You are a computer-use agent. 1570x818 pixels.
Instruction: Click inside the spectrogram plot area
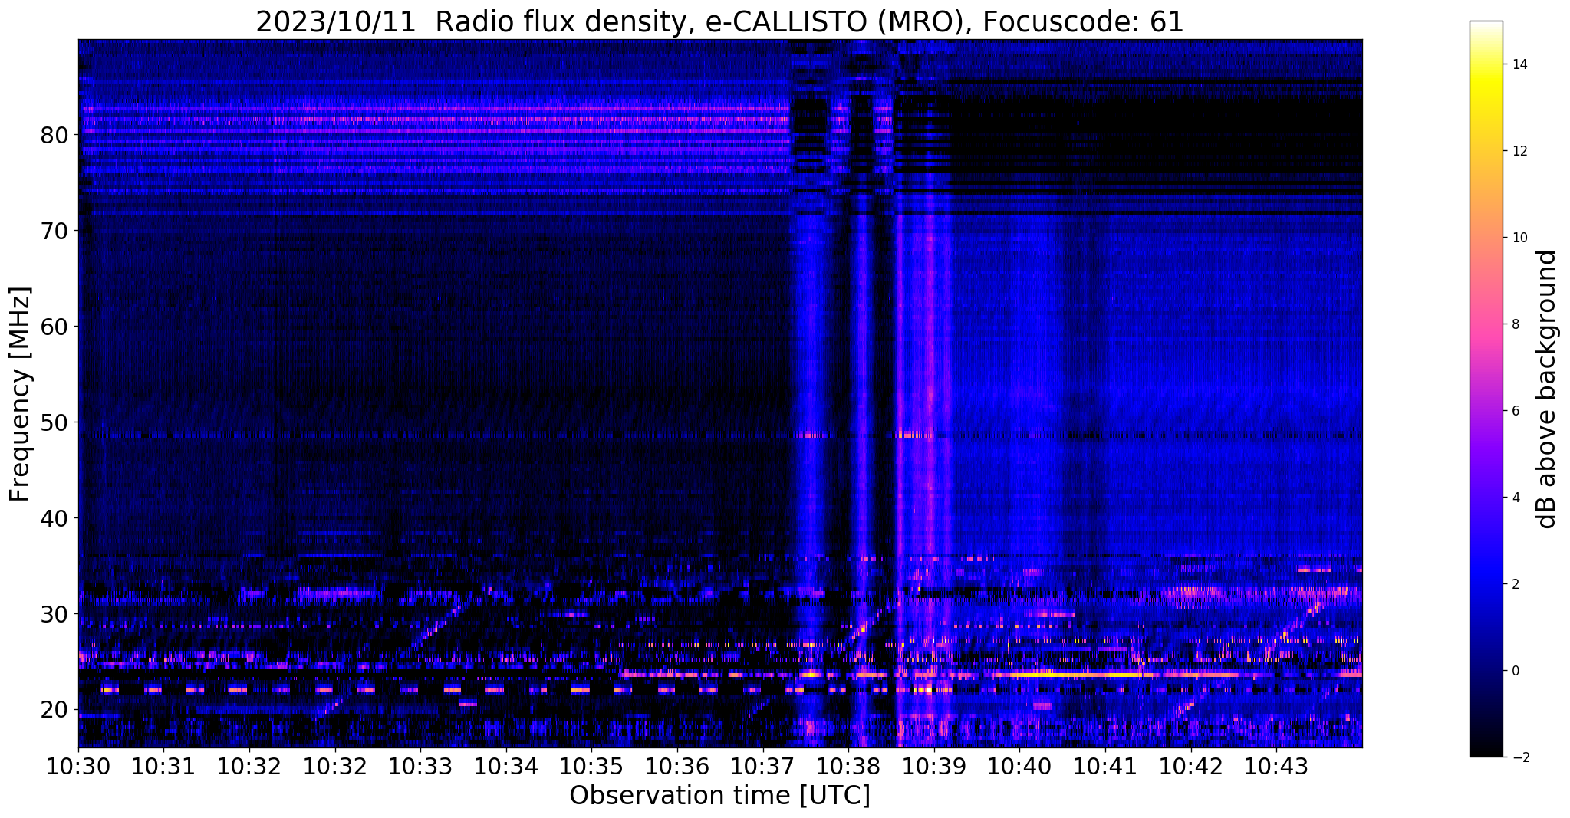coord(720,393)
